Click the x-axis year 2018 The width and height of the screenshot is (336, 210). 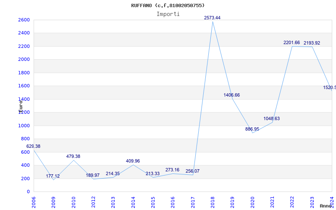213,202
